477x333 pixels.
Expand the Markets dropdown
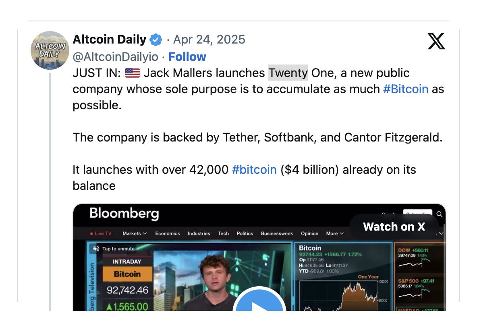pyautogui.click(x=135, y=233)
